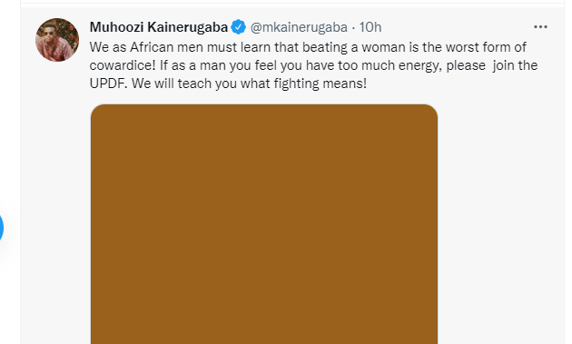Expand the brown attached media image

(264, 224)
